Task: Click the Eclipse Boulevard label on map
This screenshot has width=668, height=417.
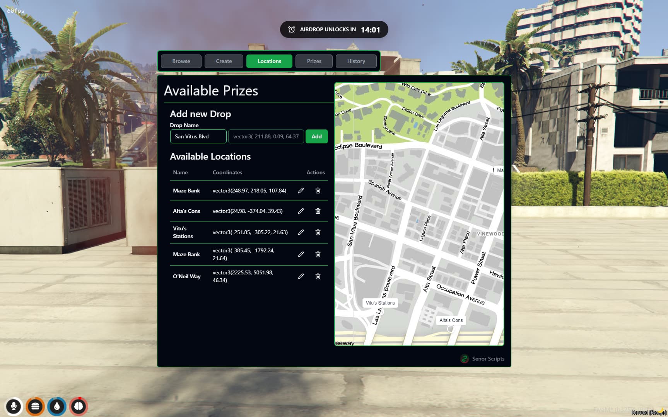Action: pos(359,146)
